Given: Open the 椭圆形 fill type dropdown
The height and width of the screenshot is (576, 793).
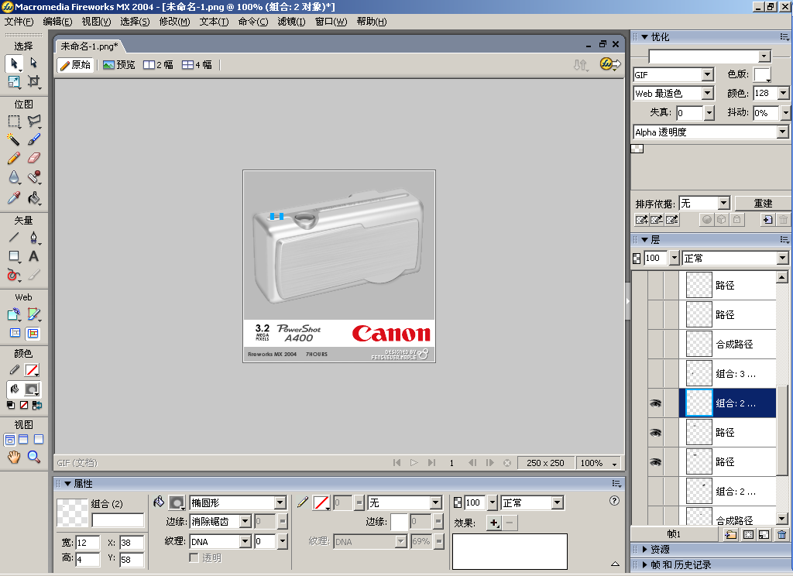Looking at the screenshot, I should click(280, 502).
